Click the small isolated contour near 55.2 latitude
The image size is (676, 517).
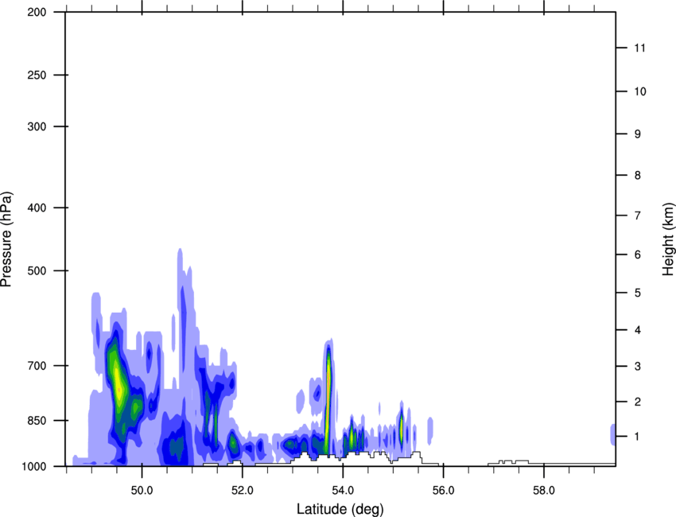coord(402,427)
